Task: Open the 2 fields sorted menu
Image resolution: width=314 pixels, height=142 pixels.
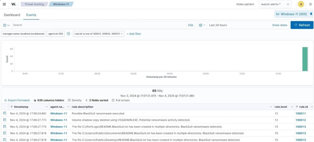Action: pyautogui.click(x=97, y=100)
